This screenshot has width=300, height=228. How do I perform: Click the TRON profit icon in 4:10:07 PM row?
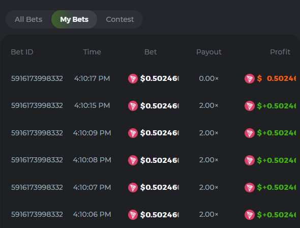tap(250, 187)
